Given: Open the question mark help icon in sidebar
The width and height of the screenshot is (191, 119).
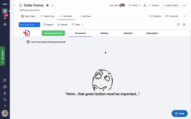Looking at the screenshot, I should [x=5, y=106].
